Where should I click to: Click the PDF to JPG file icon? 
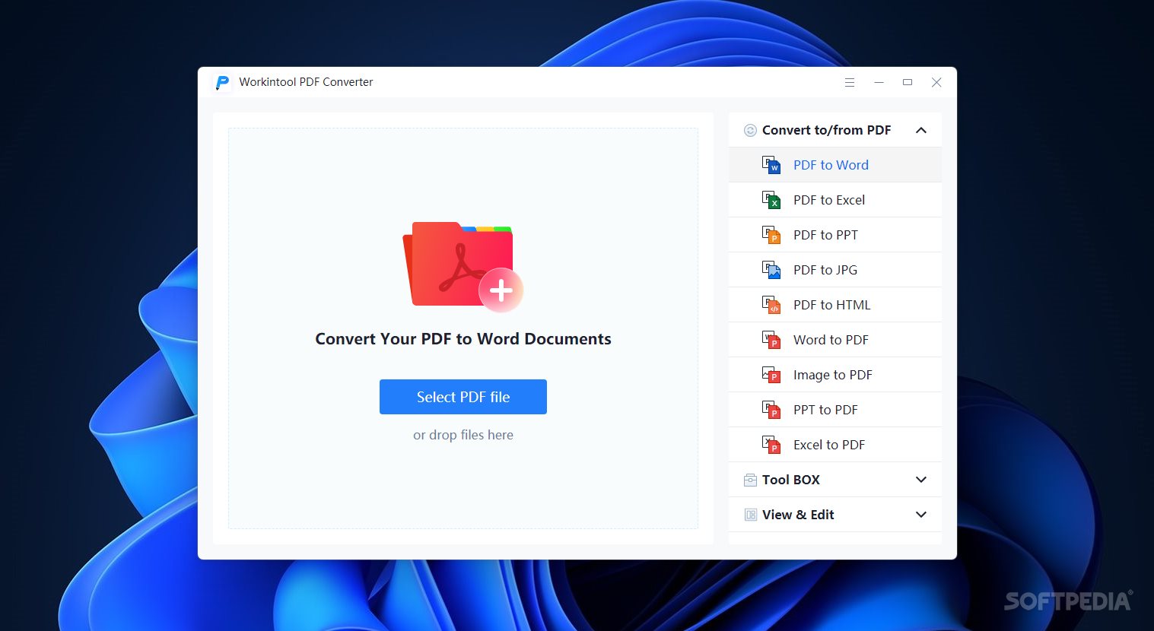pyautogui.click(x=771, y=270)
